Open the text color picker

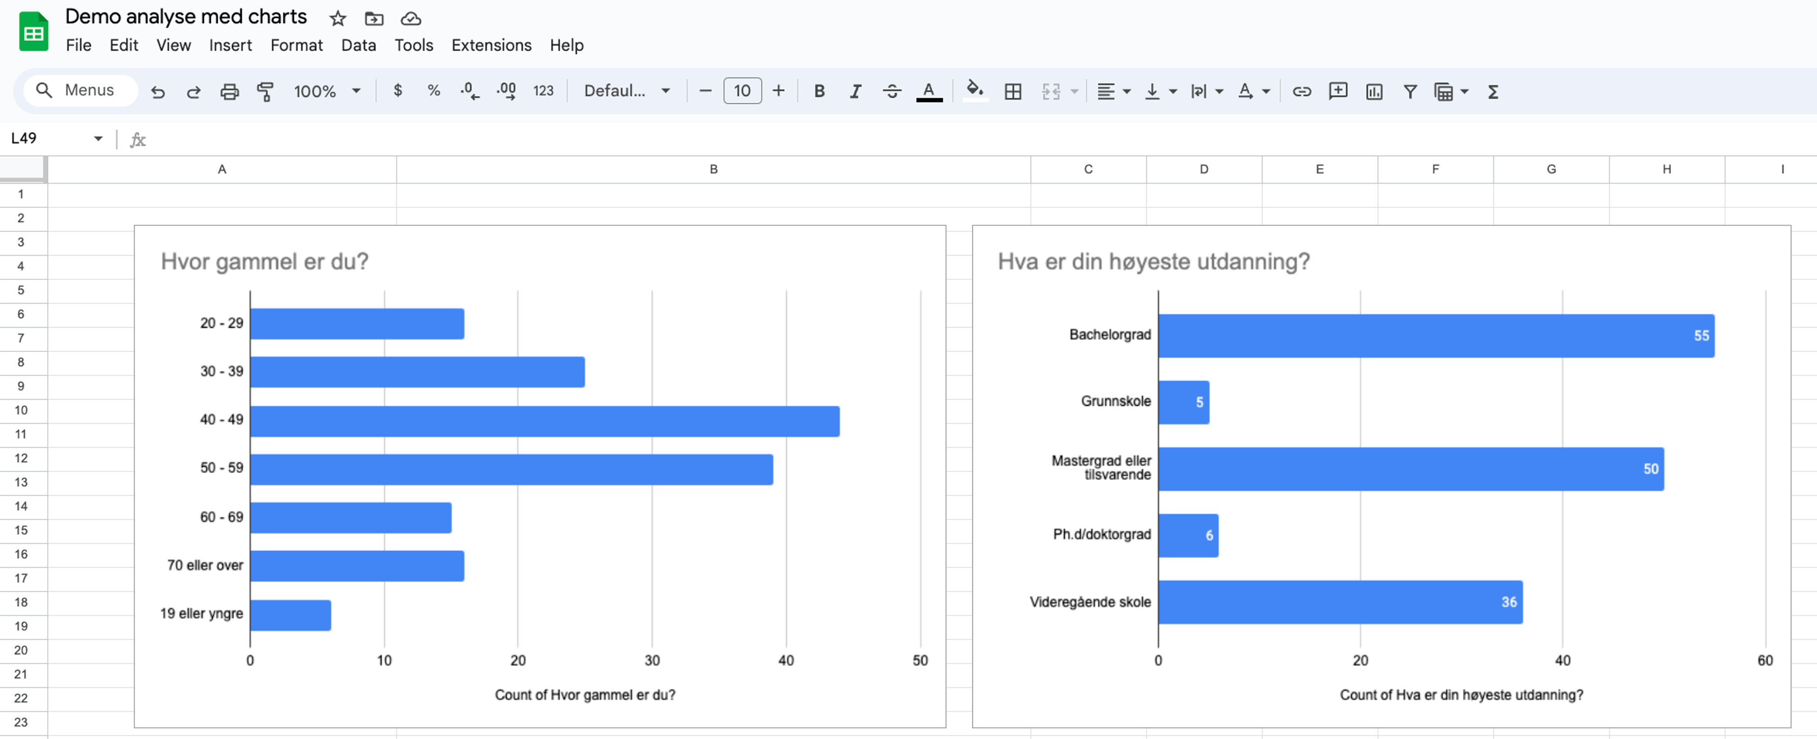tap(929, 91)
